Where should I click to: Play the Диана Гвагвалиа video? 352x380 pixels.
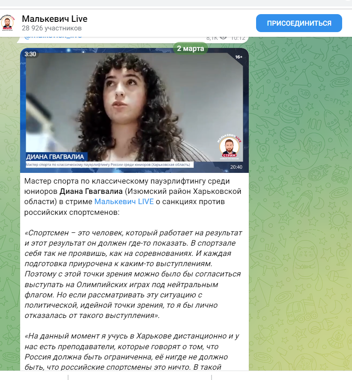pyautogui.click(x=134, y=110)
